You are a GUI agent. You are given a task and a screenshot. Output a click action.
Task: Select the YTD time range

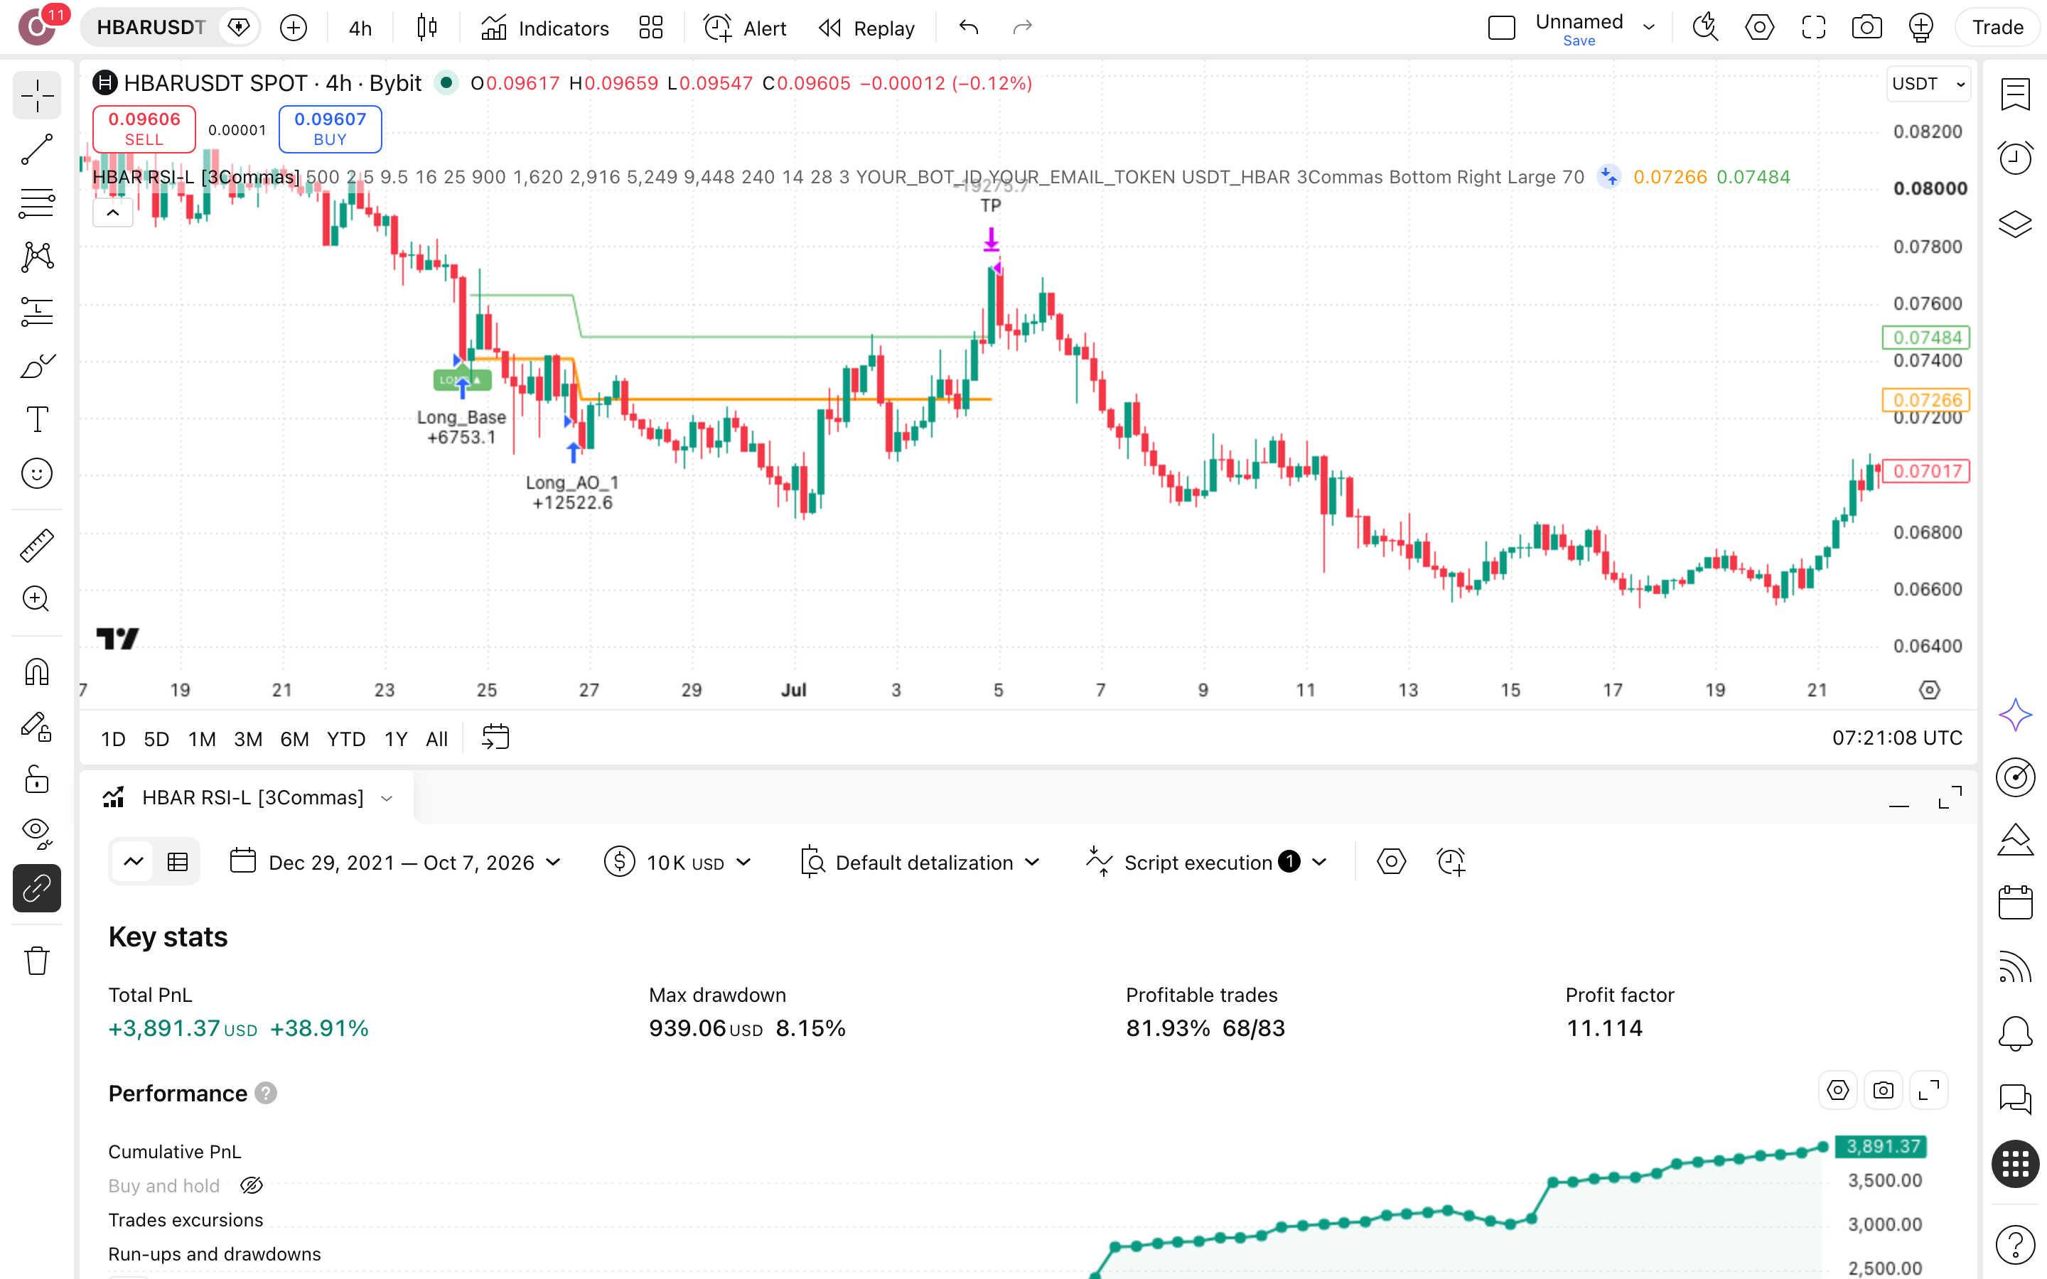click(345, 738)
